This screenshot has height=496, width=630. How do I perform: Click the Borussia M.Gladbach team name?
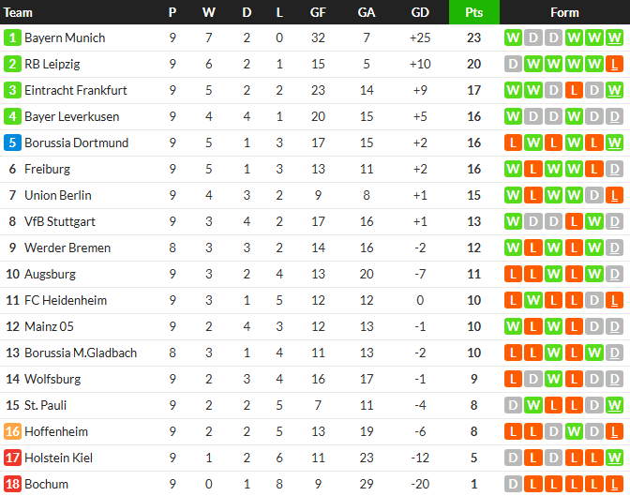81,353
